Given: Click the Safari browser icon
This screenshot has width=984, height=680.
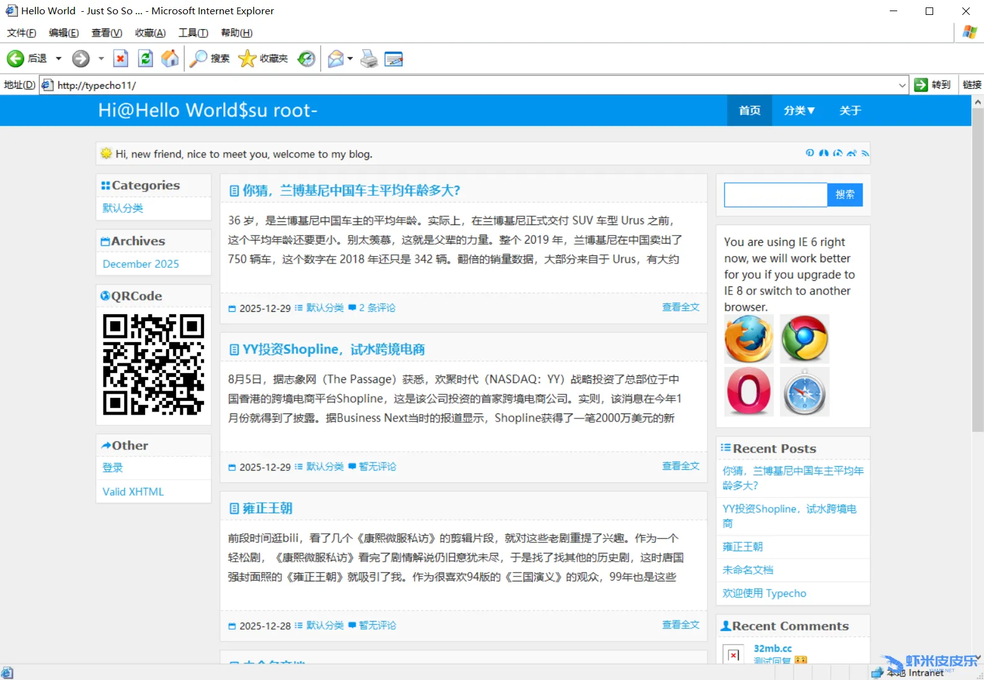Looking at the screenshot, I should (804, 392).
